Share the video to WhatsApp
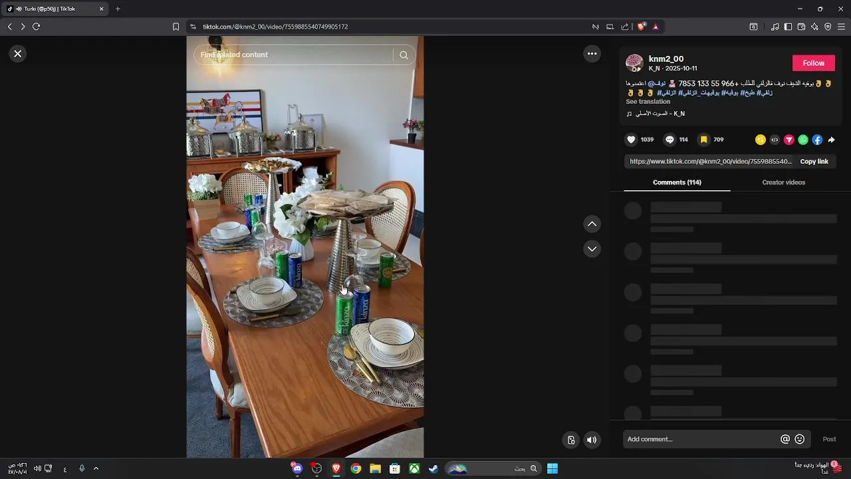This screenshot has width=851, height=479. pyautogui.click(x=803, y=140)
